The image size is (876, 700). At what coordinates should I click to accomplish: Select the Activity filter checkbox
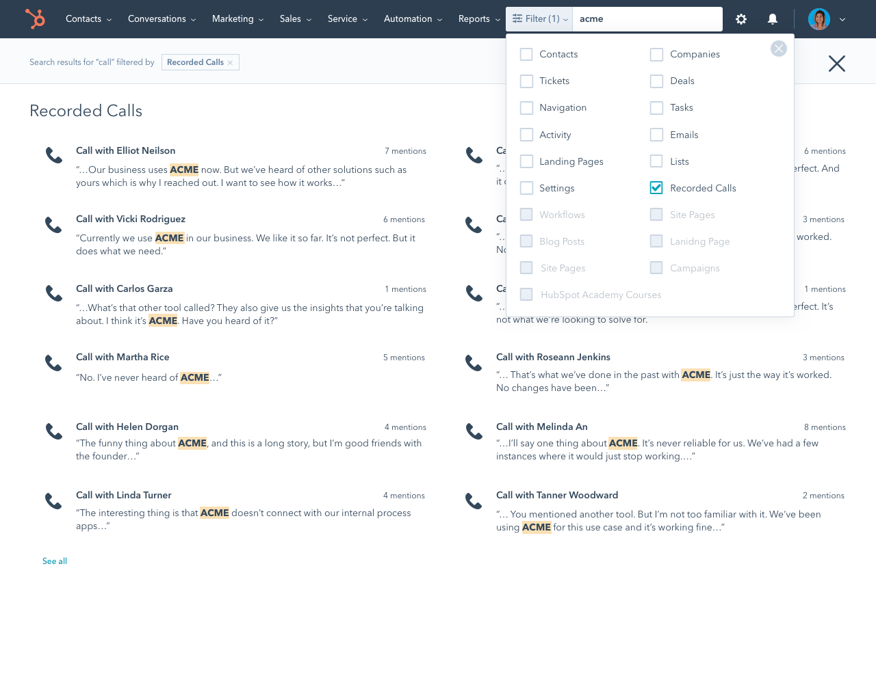tap(526, 135)
